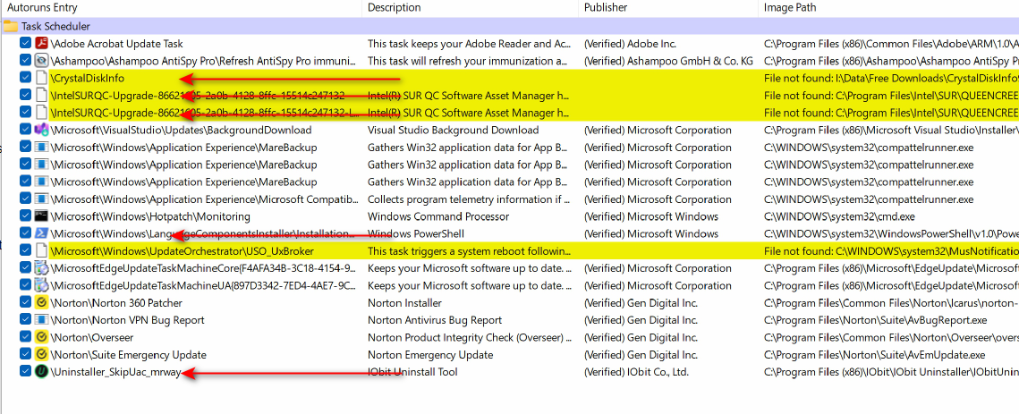Select the \CrystalDiskInfo entry name
Viewport: 1019px width, 414px height.
88,78
